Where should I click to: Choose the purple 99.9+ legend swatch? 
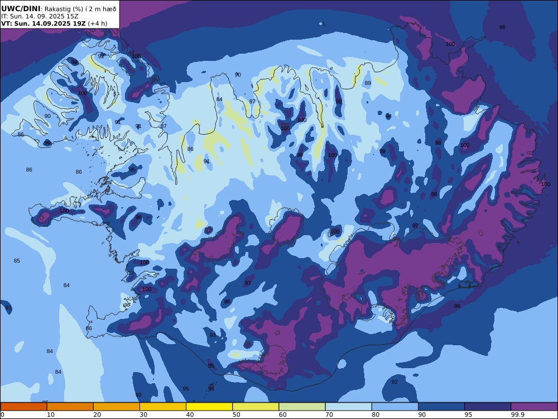tap(534, 407)
